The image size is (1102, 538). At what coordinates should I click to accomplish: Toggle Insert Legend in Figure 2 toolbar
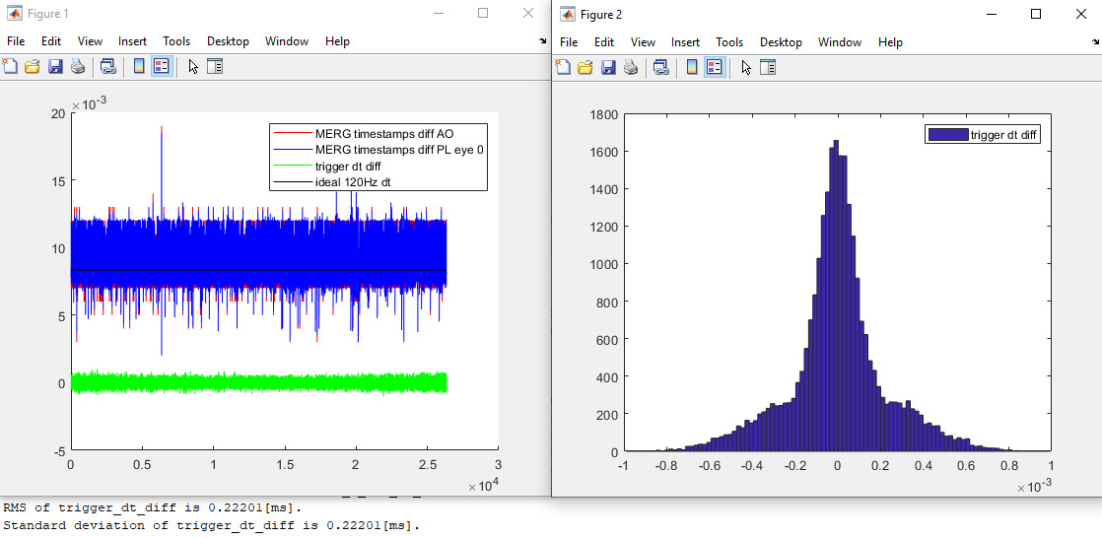716,67
